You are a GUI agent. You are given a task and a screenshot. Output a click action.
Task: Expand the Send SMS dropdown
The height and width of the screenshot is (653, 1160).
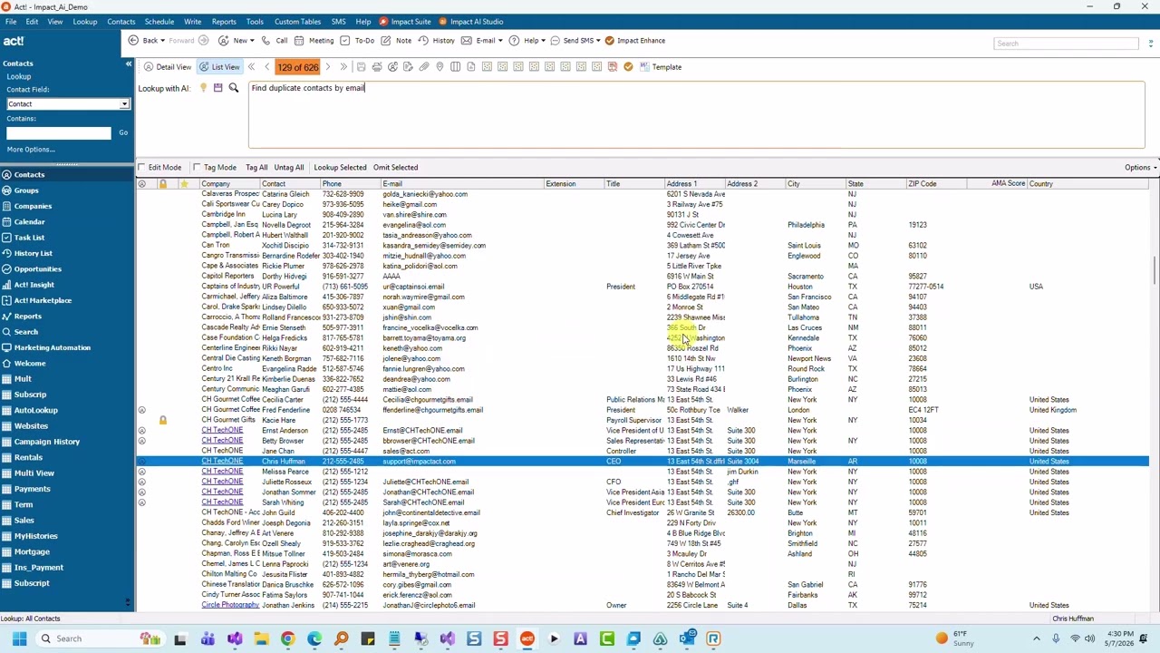(x=598, y=41)
